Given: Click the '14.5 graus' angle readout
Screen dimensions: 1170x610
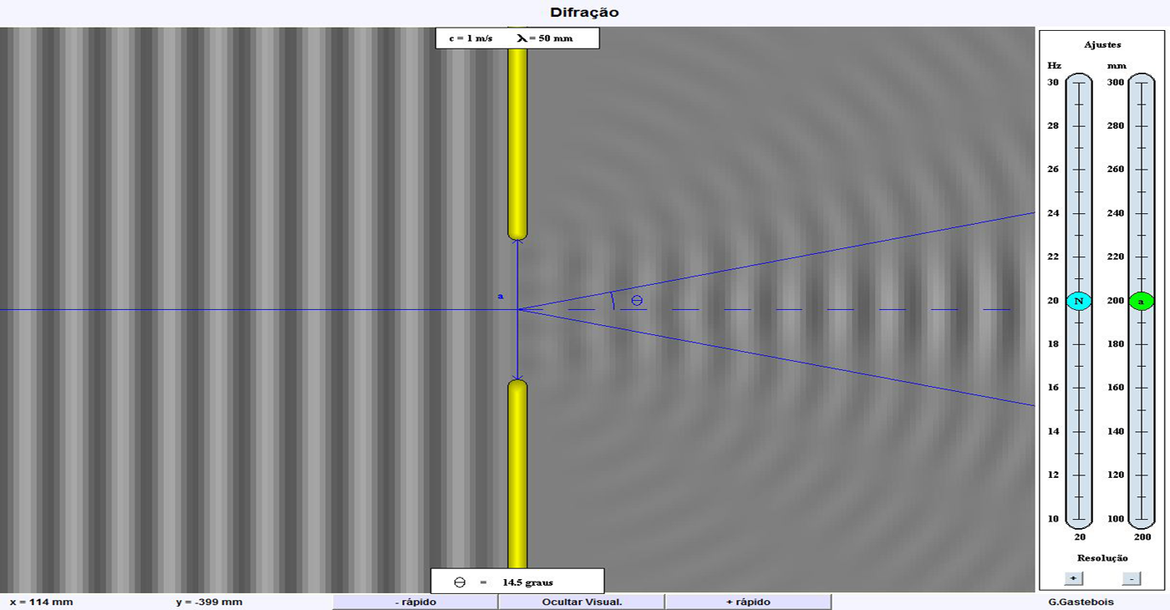Looking at the screenshot, I should click(527, 582).
